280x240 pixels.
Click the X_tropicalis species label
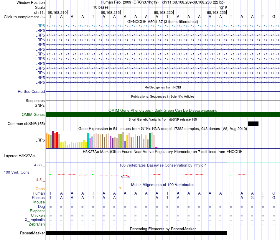tap(35, 220)
